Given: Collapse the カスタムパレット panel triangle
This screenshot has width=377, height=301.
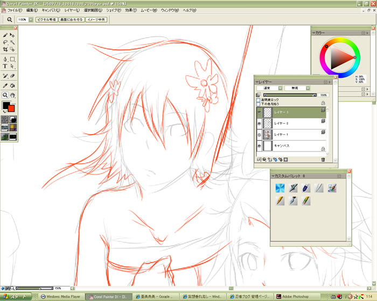Looking at the screenshot, I should (x=273, y=176).
